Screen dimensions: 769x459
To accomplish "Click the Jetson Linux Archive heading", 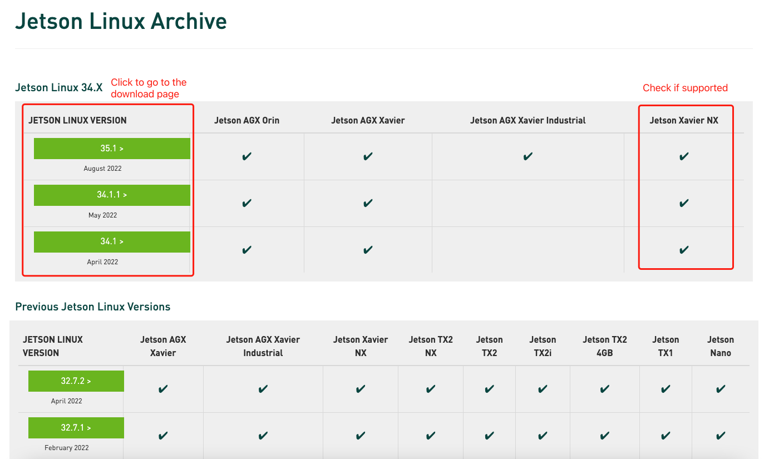I will click(x=121, y=21).
